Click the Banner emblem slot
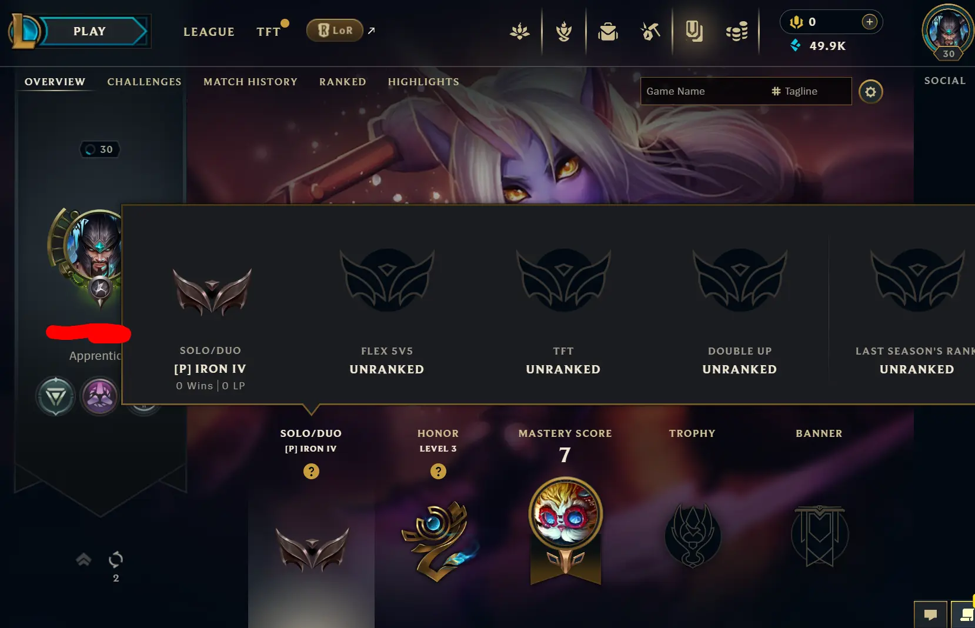 (820, 535)
